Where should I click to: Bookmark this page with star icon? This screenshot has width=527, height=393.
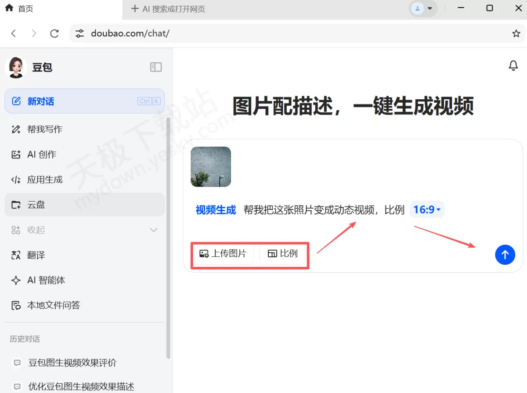pos(516,33)
